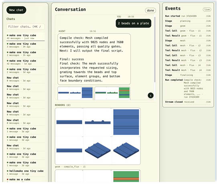Select the 'Run started' event row

tap(188, 16)
